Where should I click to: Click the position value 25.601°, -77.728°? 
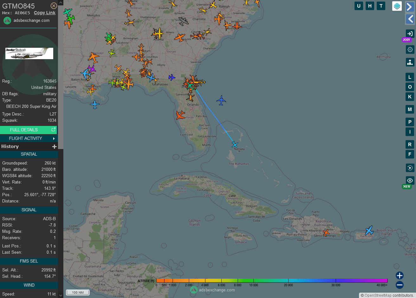point(40,195)
